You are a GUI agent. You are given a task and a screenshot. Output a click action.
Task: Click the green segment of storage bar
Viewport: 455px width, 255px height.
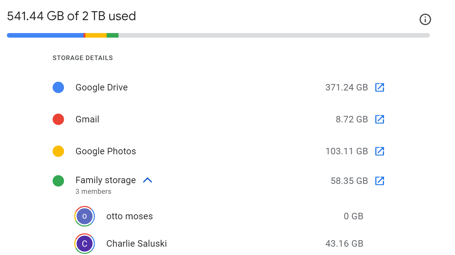[x=112, y=35]
